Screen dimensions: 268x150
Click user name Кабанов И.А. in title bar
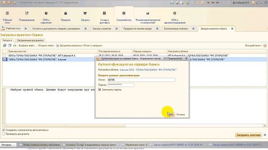pyautogui.click(x=241, y=3)
